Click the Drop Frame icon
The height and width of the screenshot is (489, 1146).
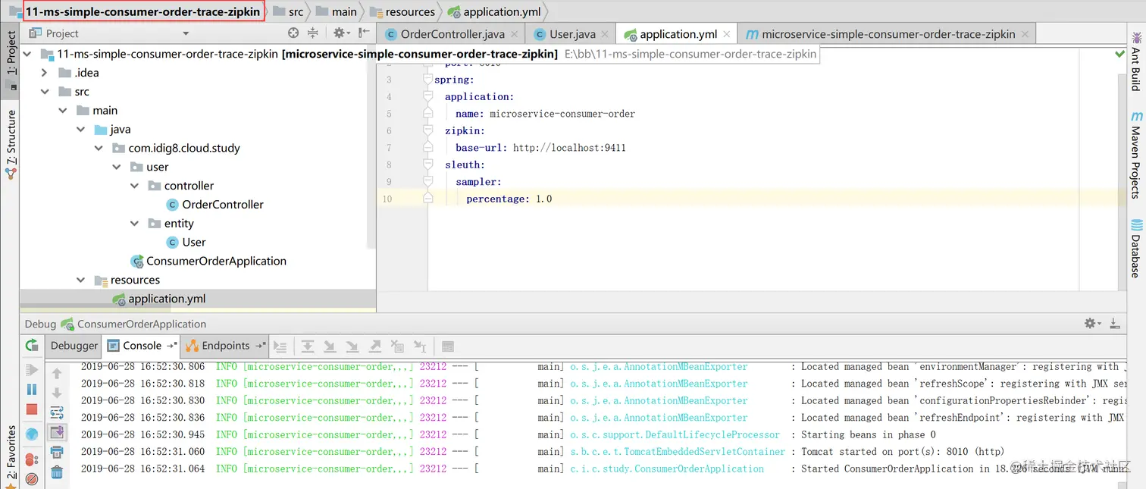coord(397,346)
